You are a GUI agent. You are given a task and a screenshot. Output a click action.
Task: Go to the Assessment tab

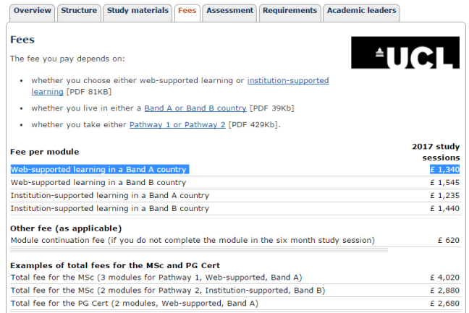point(229,11)
